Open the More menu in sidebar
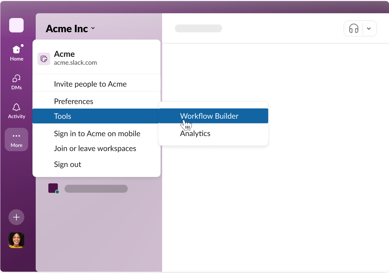 pos(16,139)
